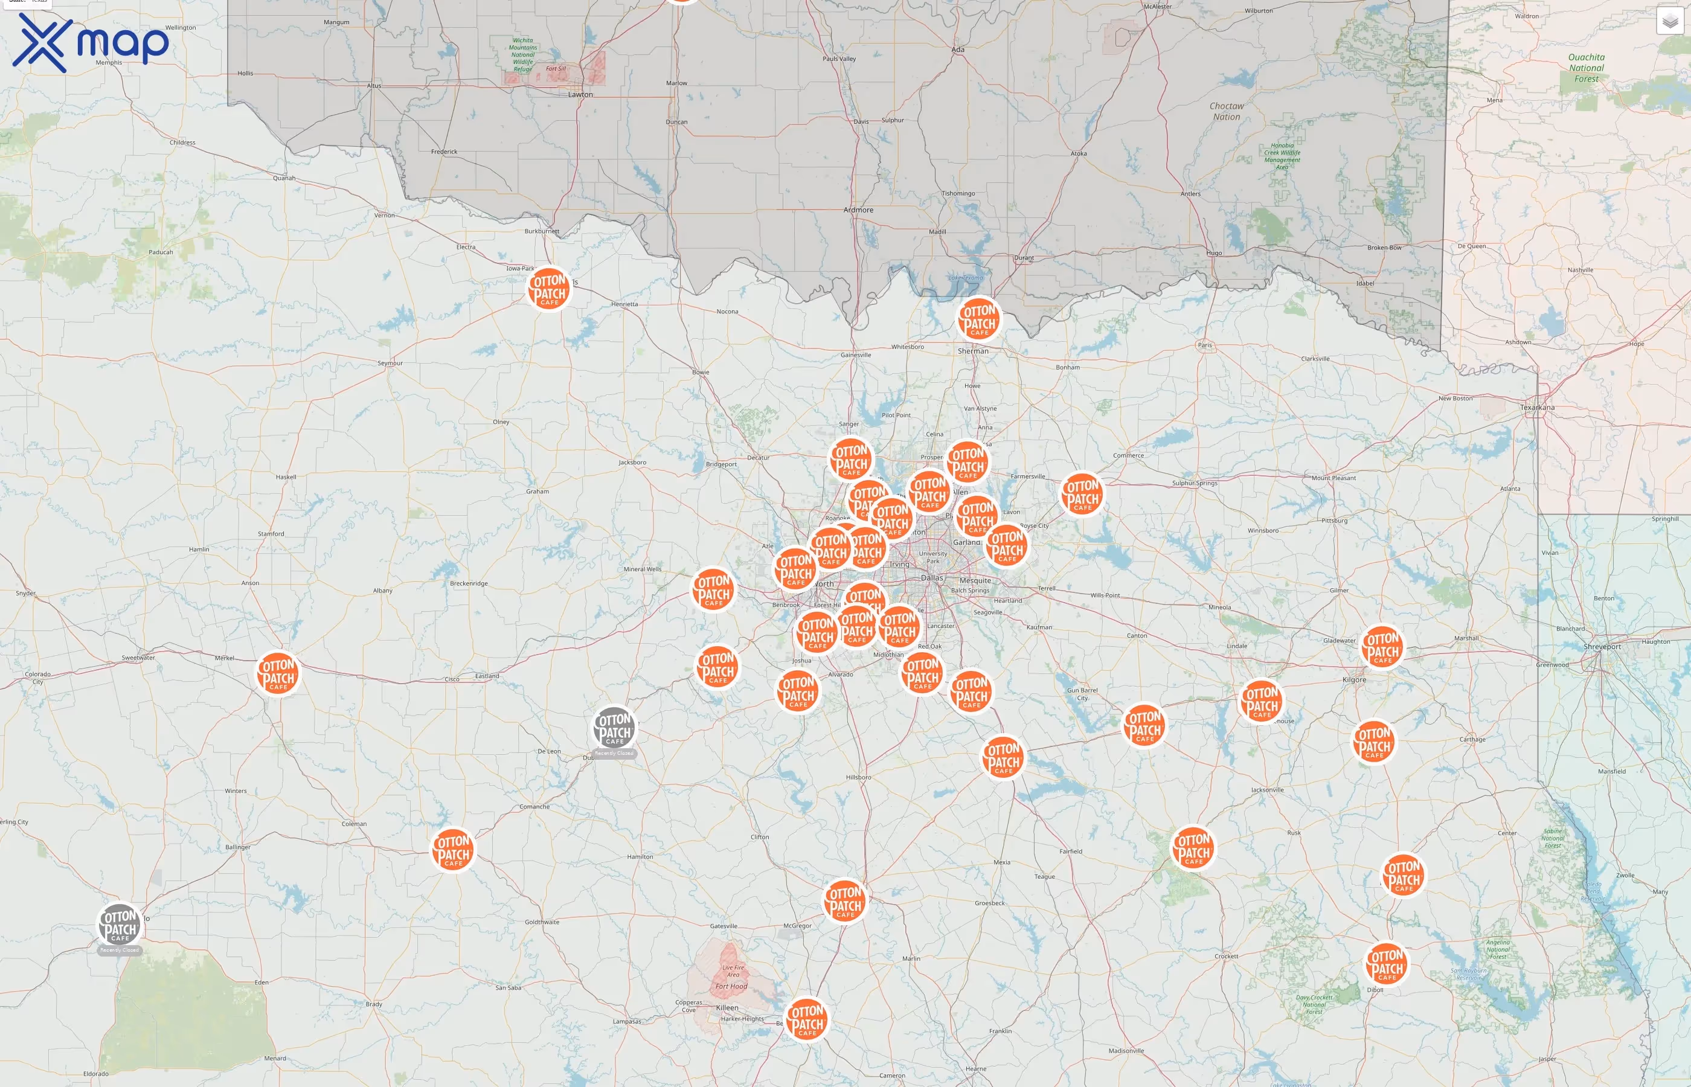Select the Cotton Patch marker left of Lancaster

[x=899, y=627]
